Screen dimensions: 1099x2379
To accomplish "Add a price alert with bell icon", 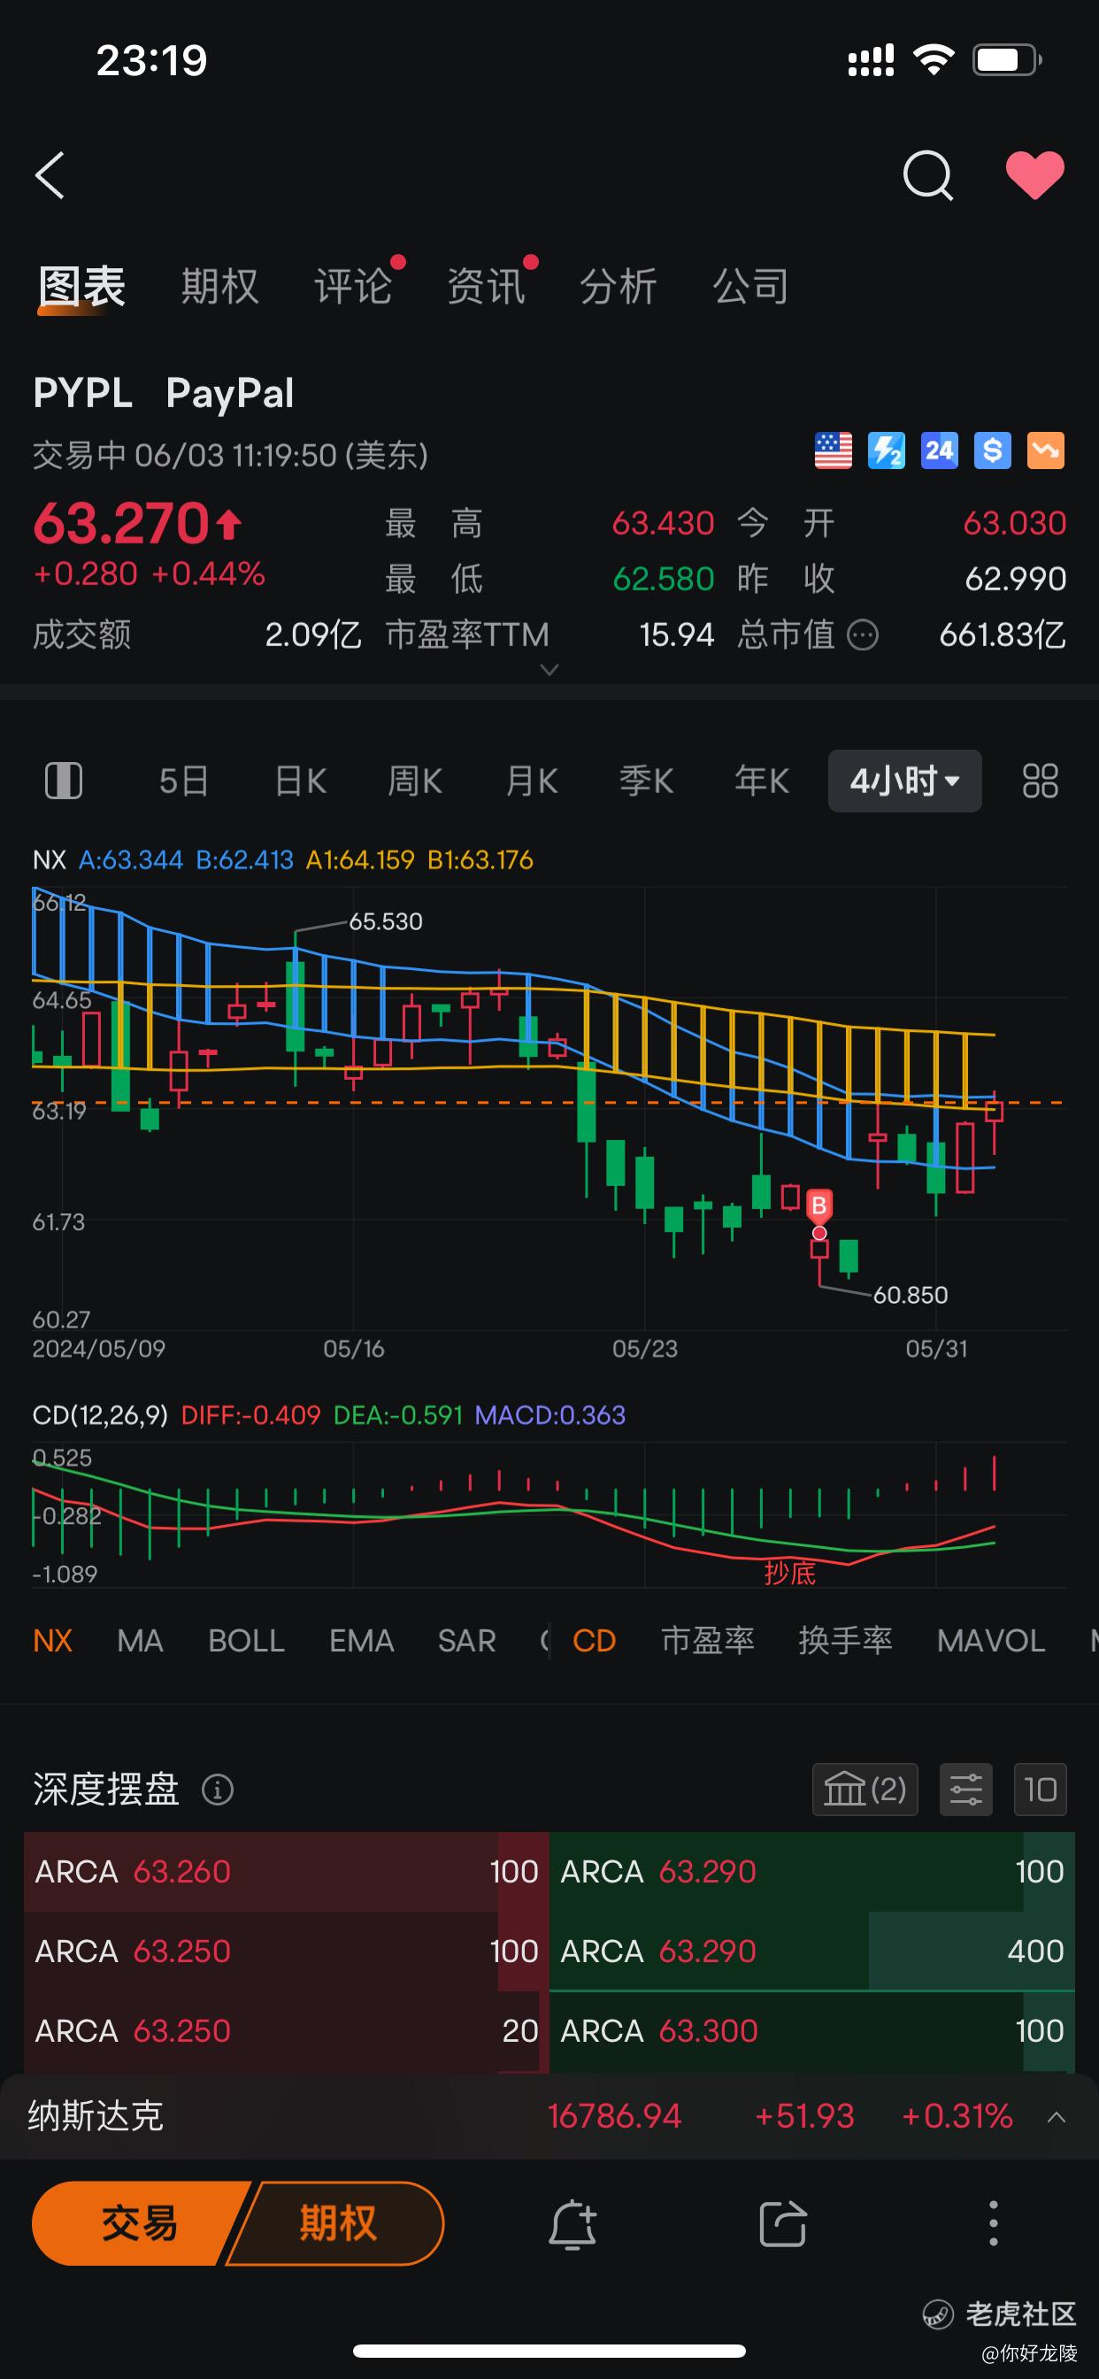I will [573, 2224].
